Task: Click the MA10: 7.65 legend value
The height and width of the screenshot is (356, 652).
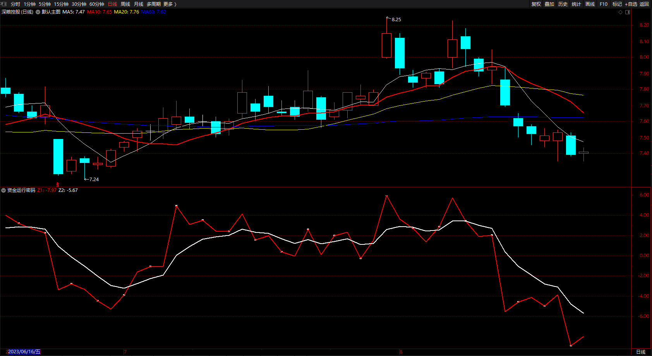Action: (100, 12)
